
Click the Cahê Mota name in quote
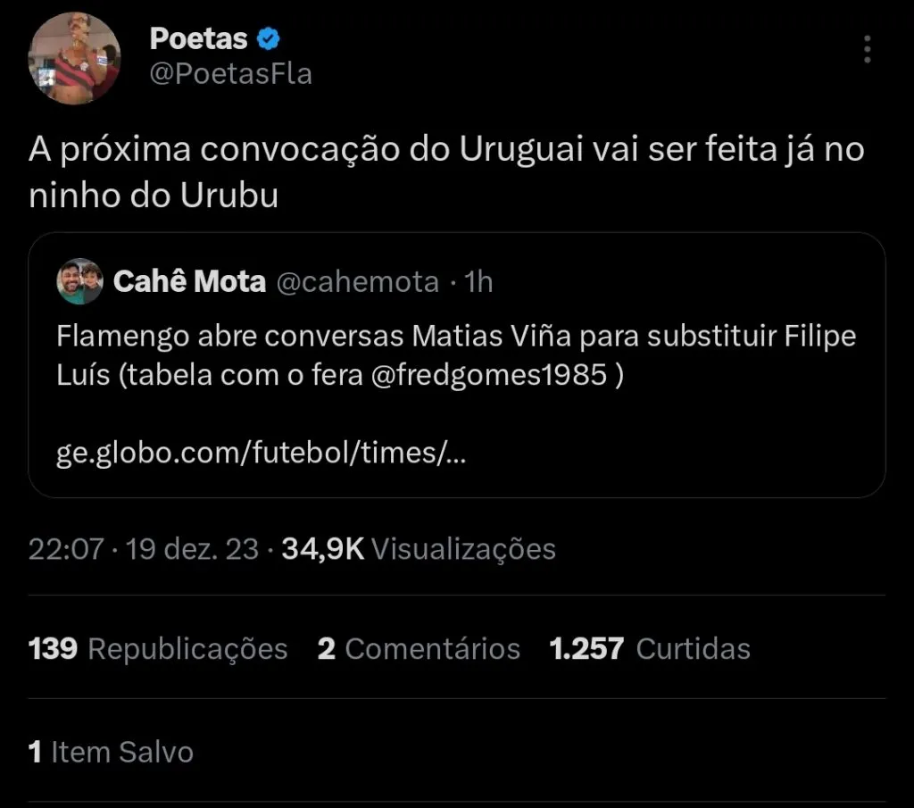189,282
